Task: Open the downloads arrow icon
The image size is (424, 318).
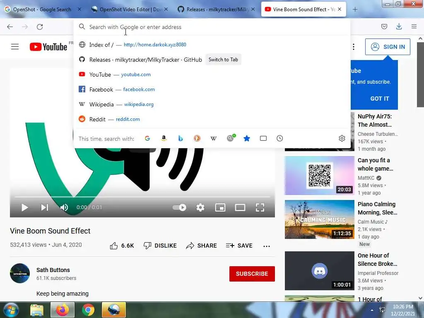Action: coord(399,26)
